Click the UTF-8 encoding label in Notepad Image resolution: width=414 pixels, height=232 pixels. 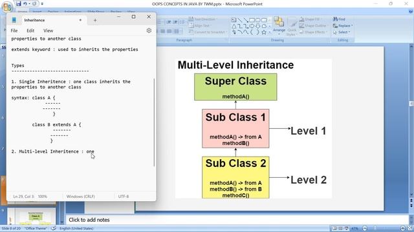click(124, 196)
